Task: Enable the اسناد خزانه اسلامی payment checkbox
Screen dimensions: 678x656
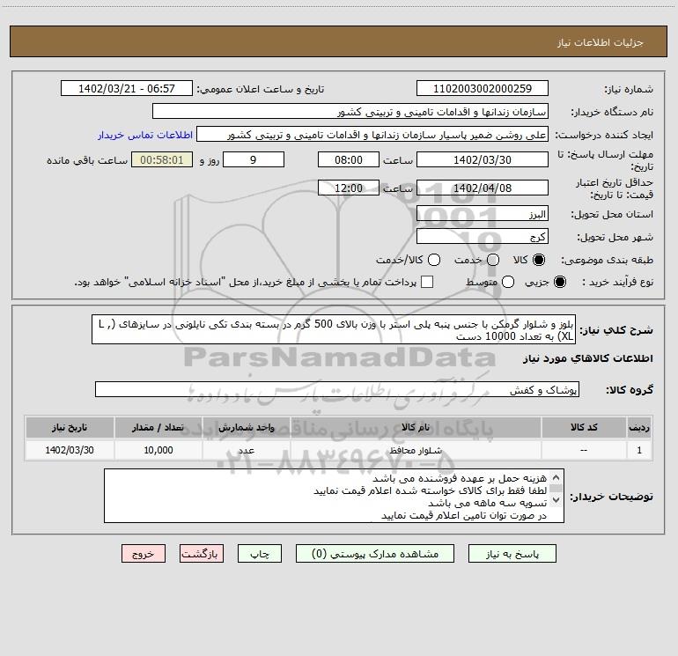Action: (427, 282)
